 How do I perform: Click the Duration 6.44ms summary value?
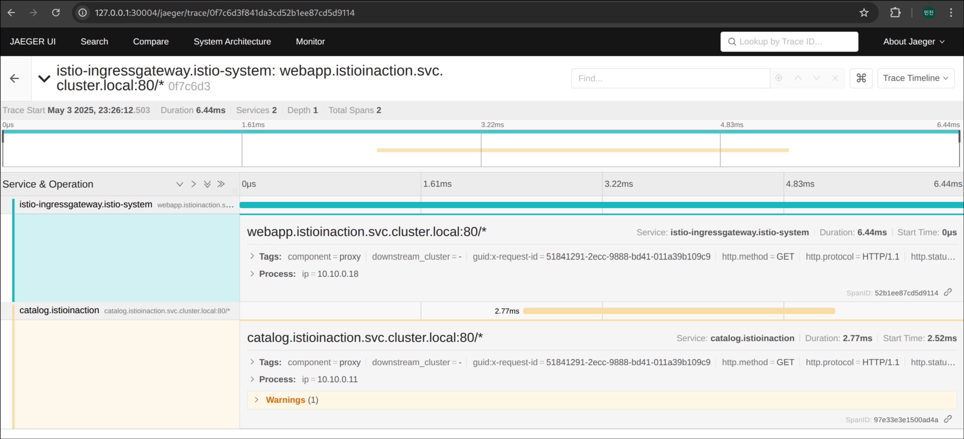[x=211, y=110]
